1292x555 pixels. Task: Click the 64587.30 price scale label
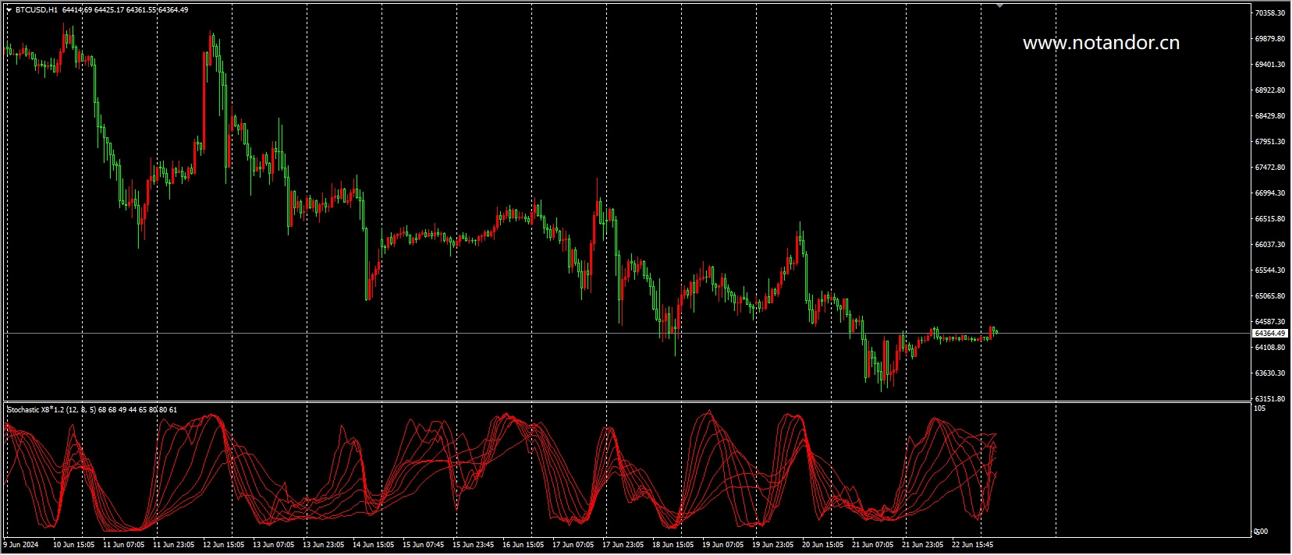point(1270,322)
